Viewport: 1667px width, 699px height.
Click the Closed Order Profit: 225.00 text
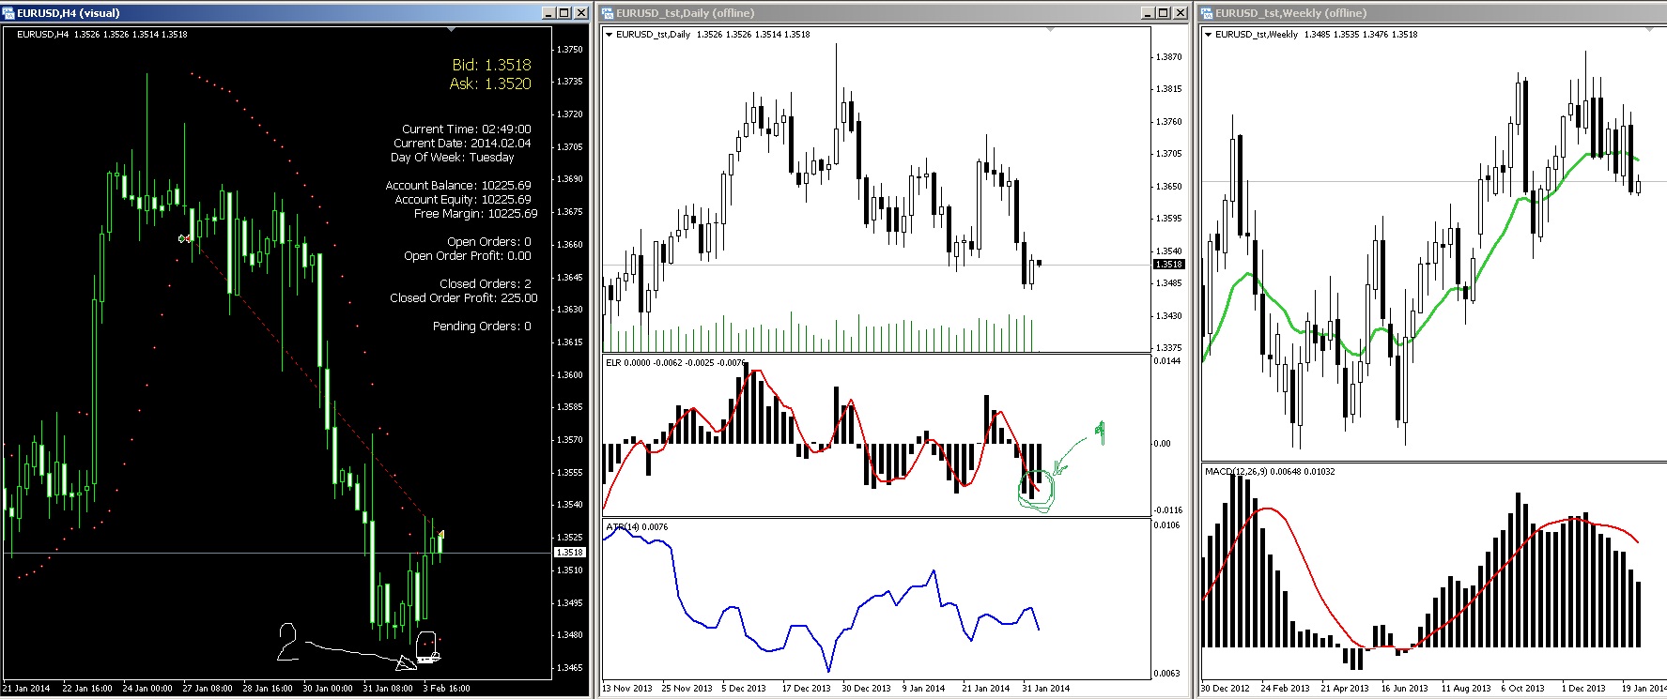pos(464,298)
